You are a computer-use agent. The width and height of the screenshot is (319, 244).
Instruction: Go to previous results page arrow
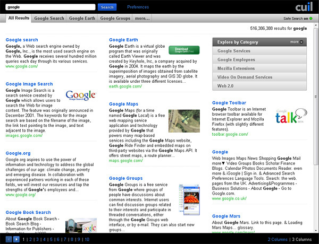click(9, 239)
